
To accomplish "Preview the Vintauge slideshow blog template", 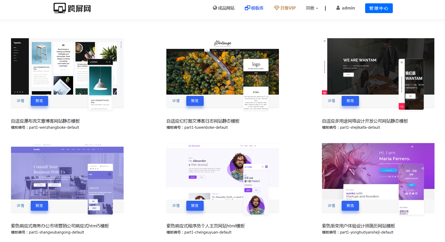I will click(x=195, y=101).
